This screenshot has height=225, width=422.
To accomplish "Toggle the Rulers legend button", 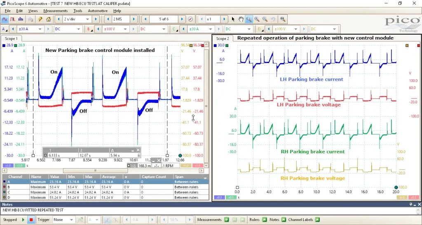I will tap(264, 220).
